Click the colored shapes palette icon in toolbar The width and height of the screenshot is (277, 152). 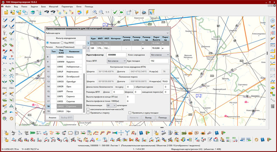80,12
